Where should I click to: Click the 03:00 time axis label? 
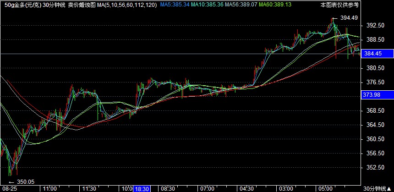[286, 189]
